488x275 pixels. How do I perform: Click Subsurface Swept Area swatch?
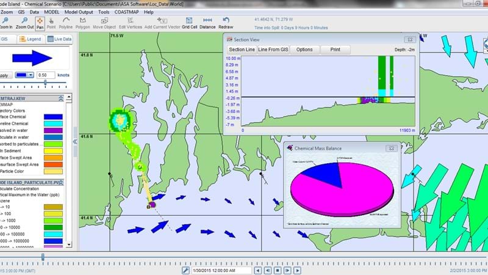(53, 164)
